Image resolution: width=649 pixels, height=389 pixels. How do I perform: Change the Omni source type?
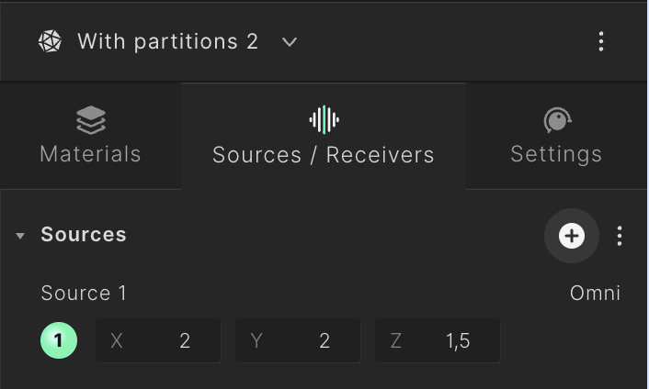(x=595, y=294)
